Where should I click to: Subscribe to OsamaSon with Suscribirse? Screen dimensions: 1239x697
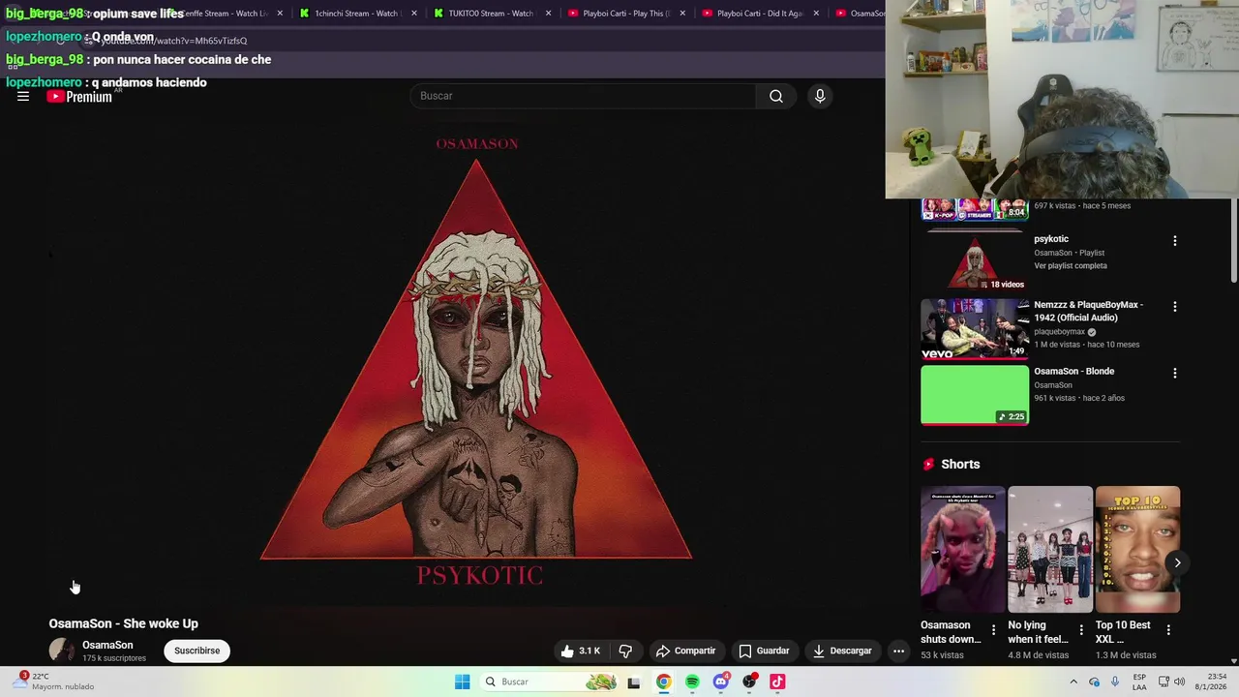tap(197, 651)
